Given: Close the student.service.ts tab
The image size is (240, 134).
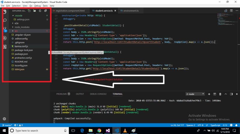Looking at the screenshot, I should (115, 11).
